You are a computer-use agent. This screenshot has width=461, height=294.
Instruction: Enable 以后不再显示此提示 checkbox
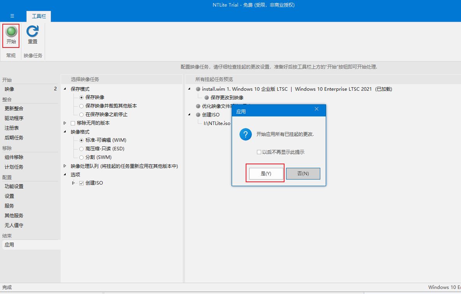tap(259, 152)
